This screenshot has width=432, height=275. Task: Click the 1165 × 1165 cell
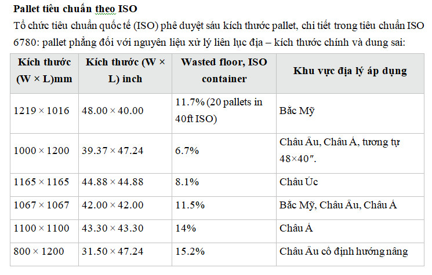[x=41, y=182]
